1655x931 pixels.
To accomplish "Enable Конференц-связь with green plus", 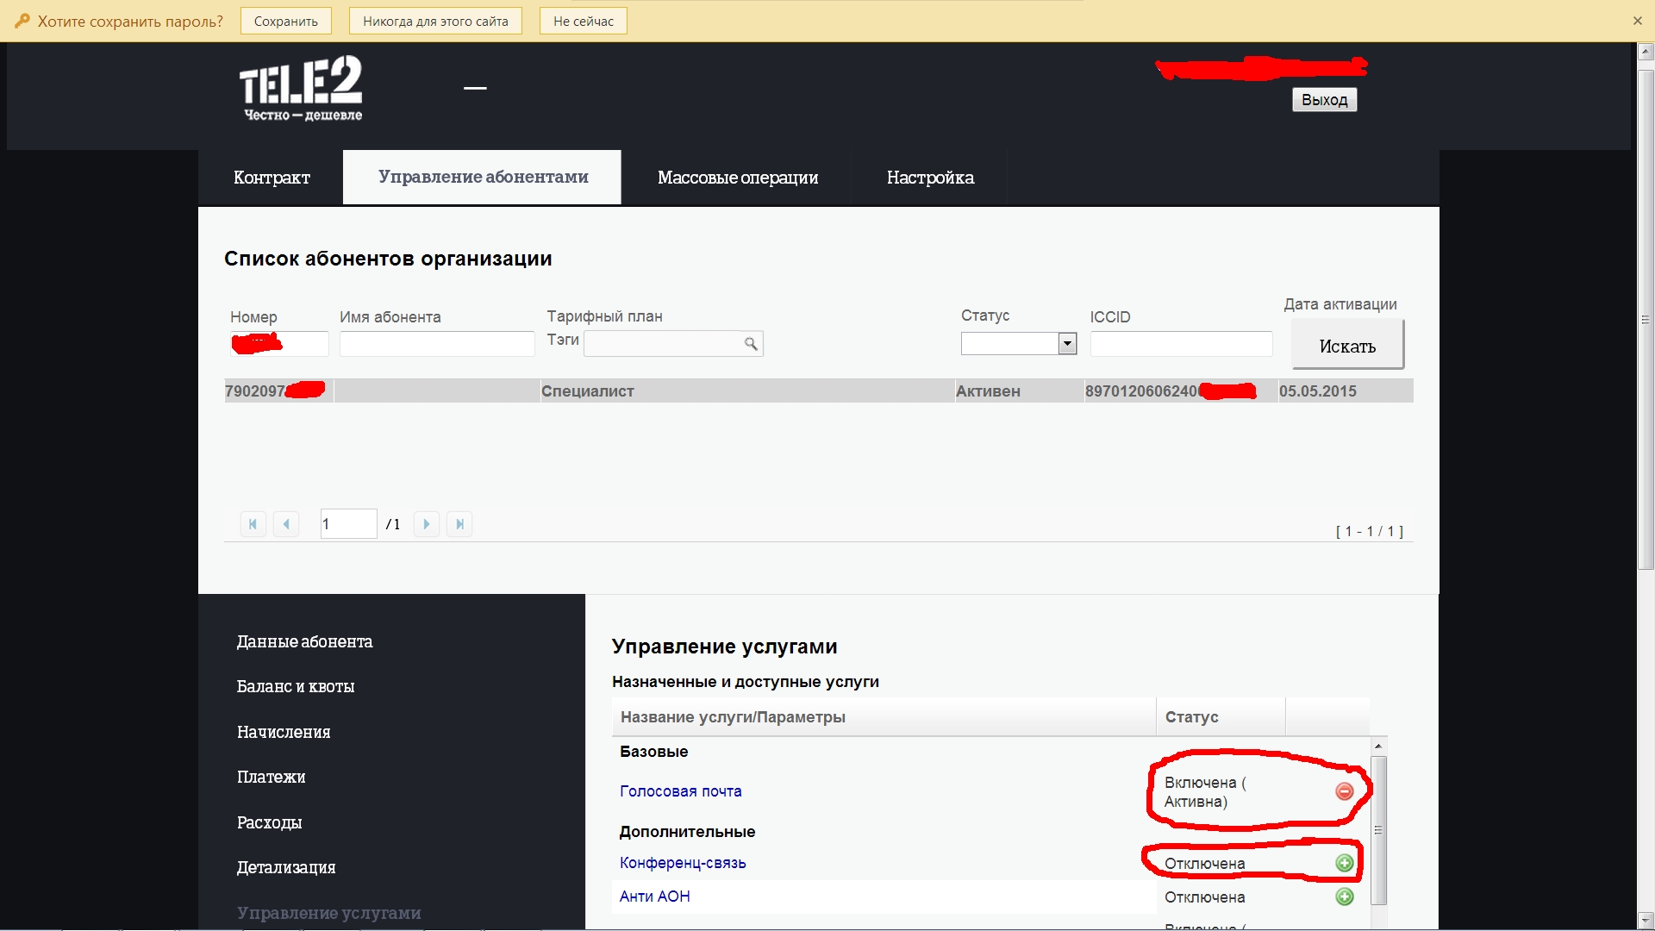I will (x=1344, y=863).
